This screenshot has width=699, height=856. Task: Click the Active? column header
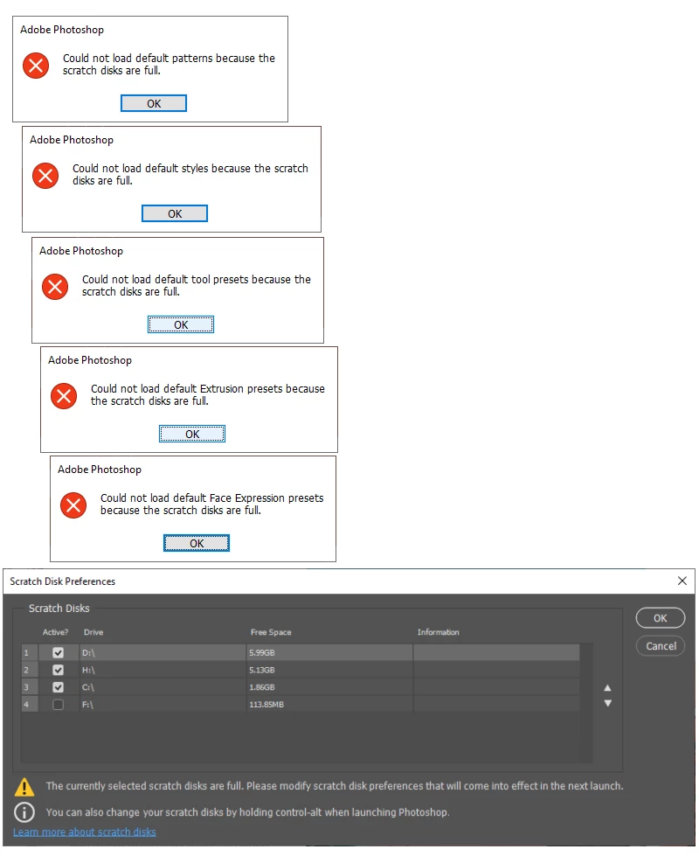coord(55,632)
